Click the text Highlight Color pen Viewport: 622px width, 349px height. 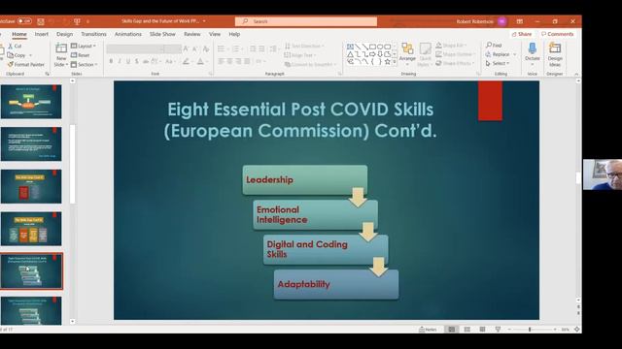pyautogui.click(x=186, y=61)
